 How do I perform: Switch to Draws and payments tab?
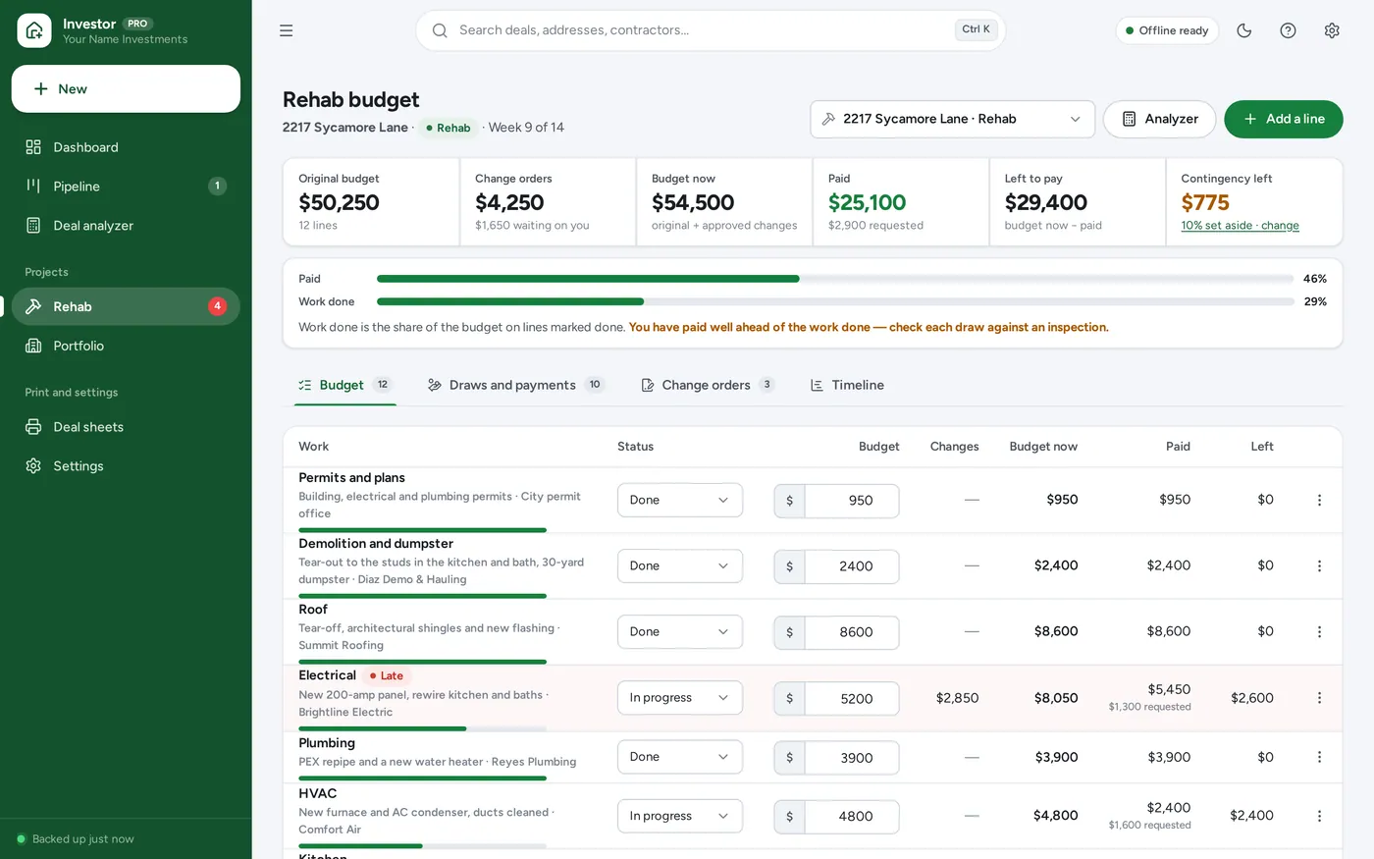[x=516, y=385]
